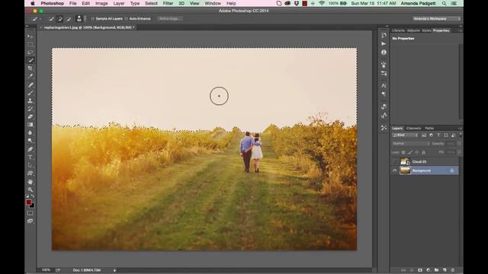Open the Layer menu

119,3
